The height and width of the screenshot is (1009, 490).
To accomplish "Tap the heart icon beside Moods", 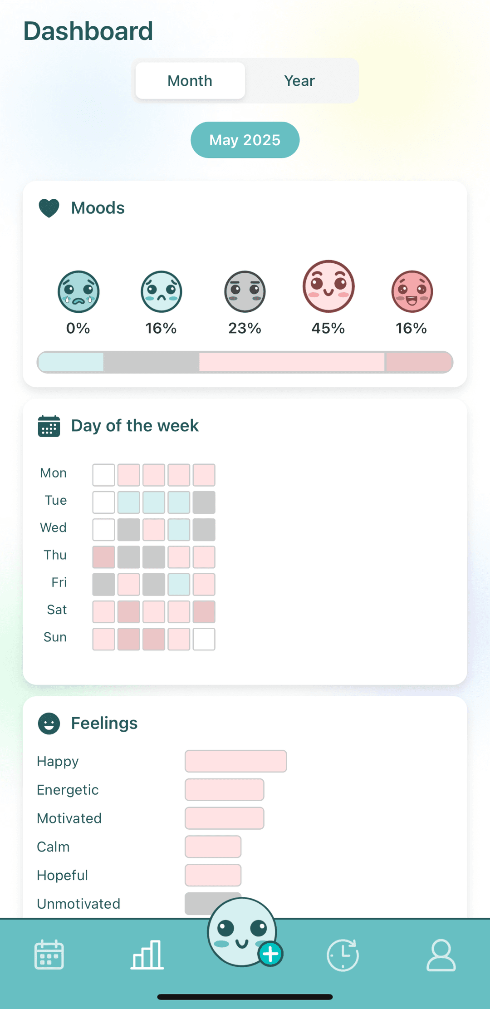I will tap(48, 207).
